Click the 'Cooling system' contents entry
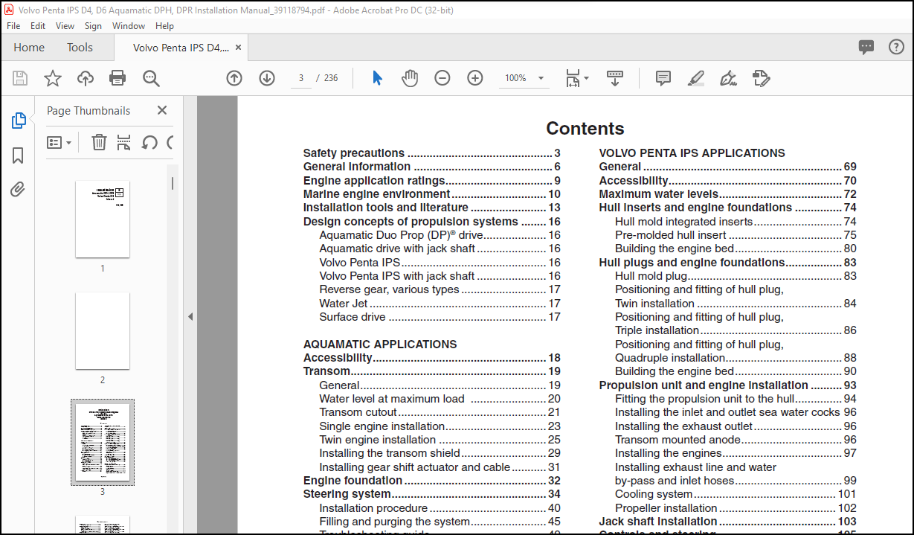This screenshot has width=914, height=535. 736,494
